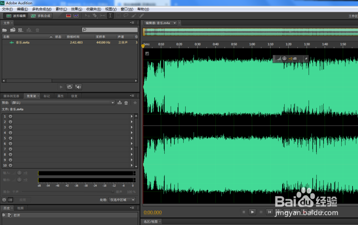Open the 效果(S) menu
Screen dimensions: 358x225
click(x=77, y=9)
